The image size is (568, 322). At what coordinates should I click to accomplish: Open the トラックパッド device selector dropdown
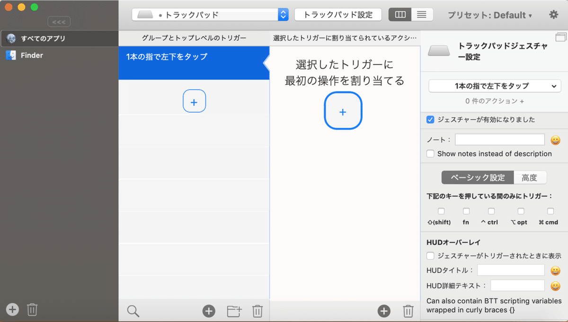(x=282, y=14)
